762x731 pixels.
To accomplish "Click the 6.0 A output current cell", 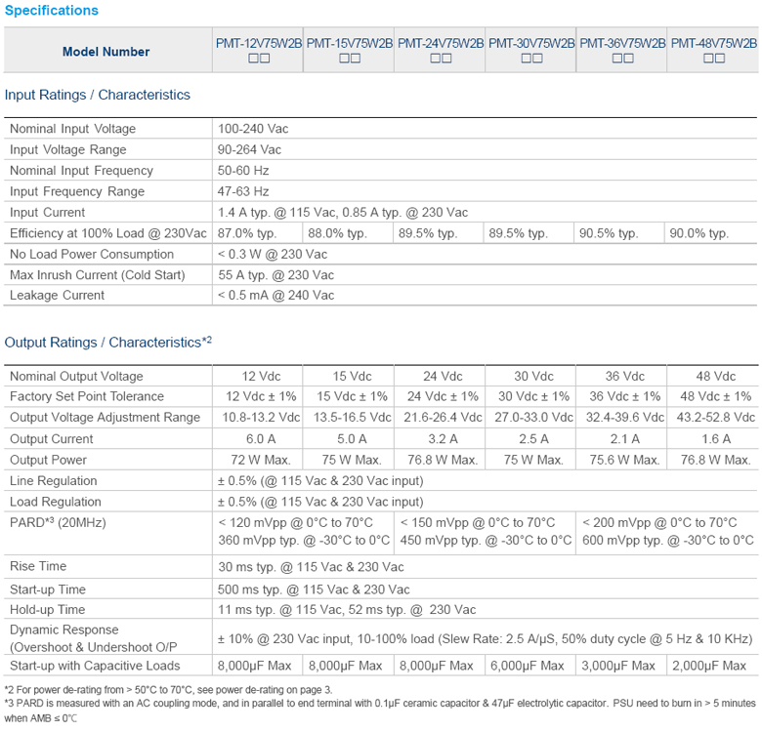I will 258,439.
